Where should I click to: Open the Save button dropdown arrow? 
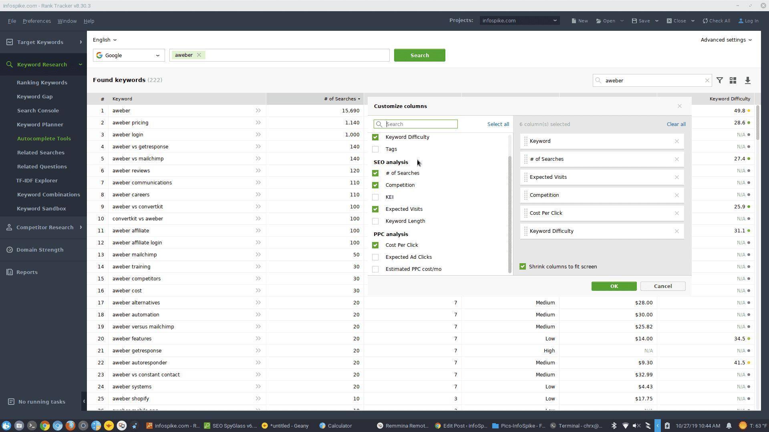[x=656, y=21]
